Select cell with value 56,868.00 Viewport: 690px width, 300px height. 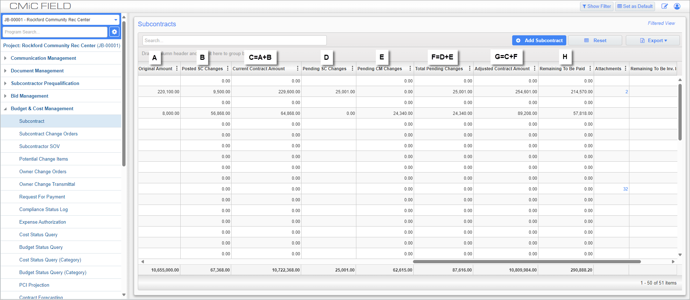206,113
